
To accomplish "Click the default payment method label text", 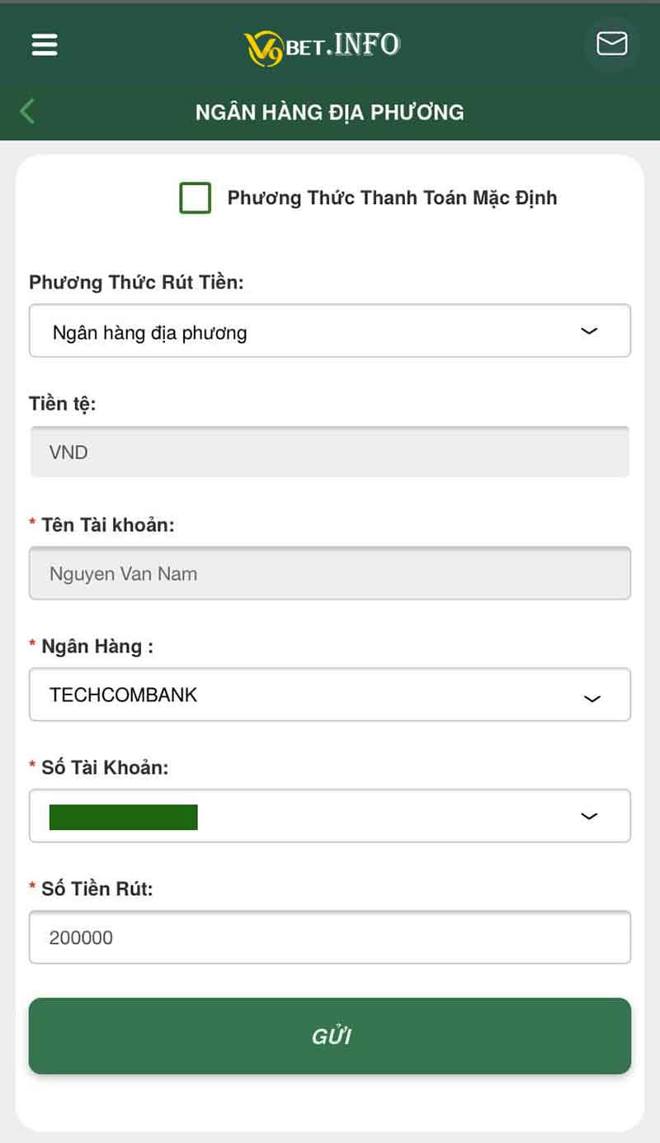I will click(x=393, y=198).
